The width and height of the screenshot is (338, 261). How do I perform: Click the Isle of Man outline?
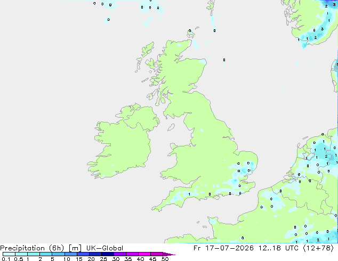coord(171,127)
